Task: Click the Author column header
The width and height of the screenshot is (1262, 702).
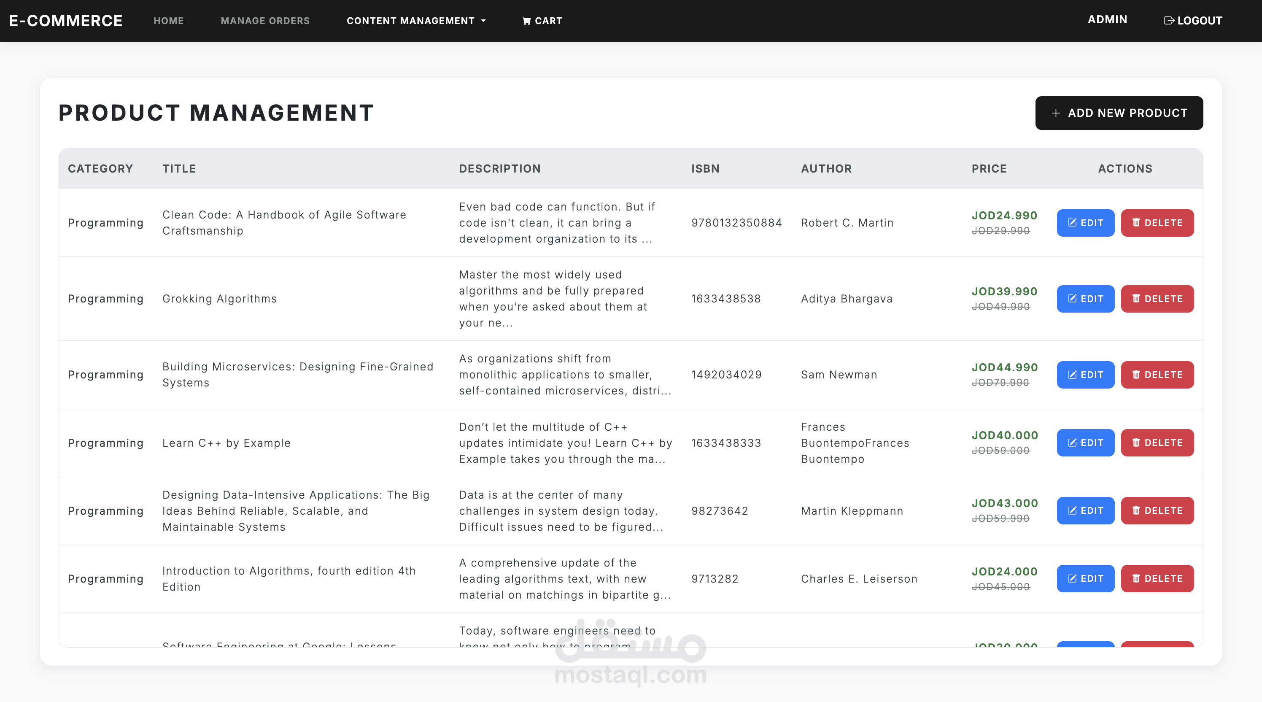Action: pos(826,168)
